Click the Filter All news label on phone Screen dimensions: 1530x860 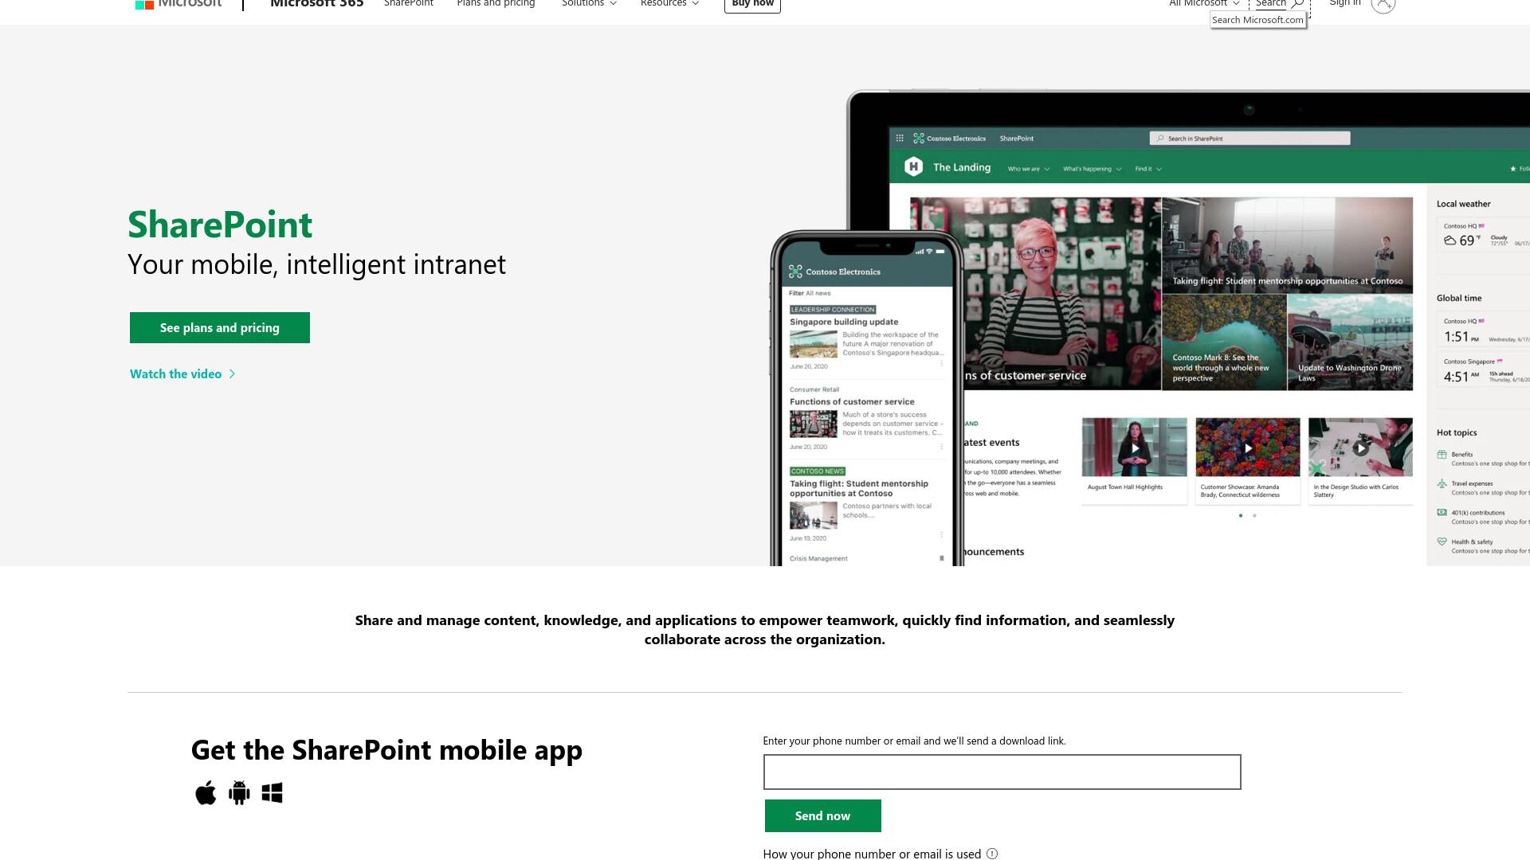[x=810, y=293]
